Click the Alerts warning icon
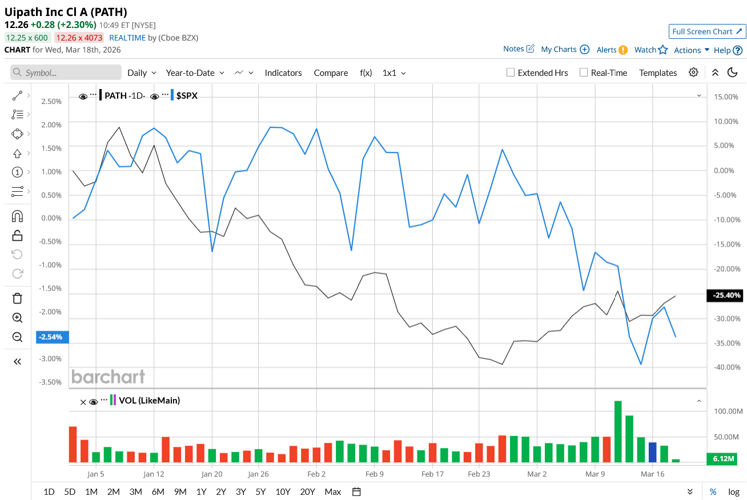 click(623, 50)
